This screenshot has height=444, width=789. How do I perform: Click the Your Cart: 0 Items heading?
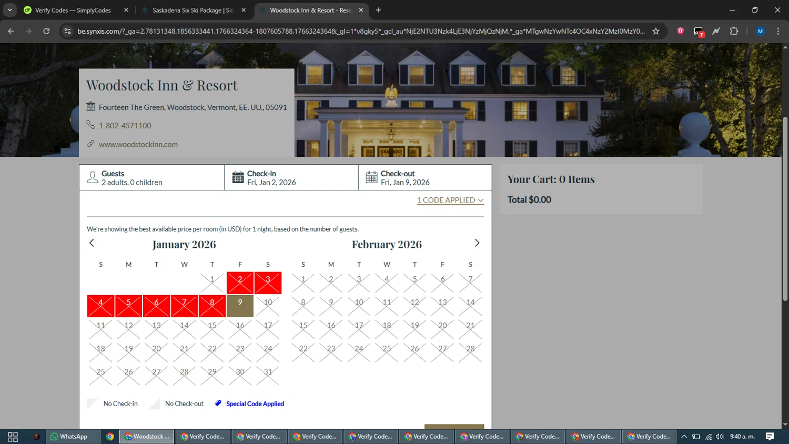point(551,179)
